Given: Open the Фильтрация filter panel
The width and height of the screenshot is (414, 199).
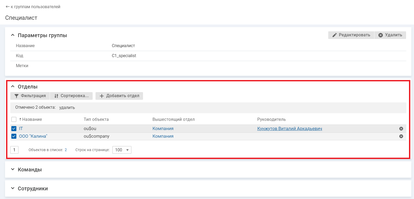Looking at the screenshot, I should tap(30, 96).
